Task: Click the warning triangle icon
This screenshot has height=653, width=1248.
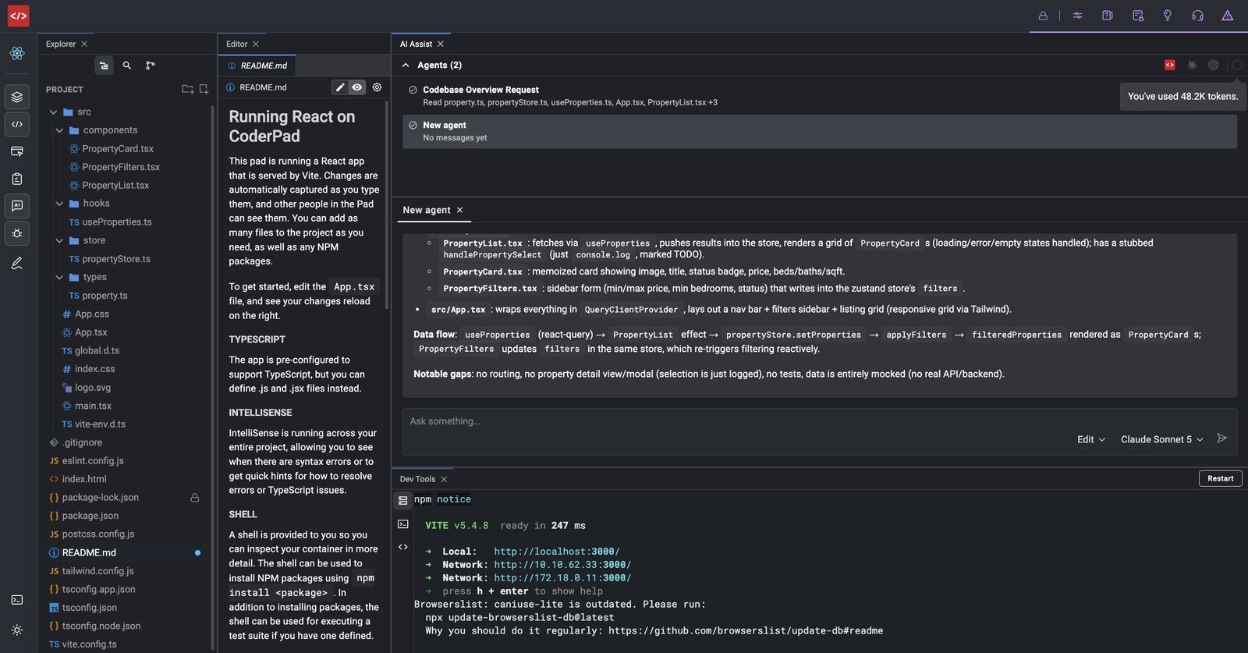Action: pos(1228,16)
